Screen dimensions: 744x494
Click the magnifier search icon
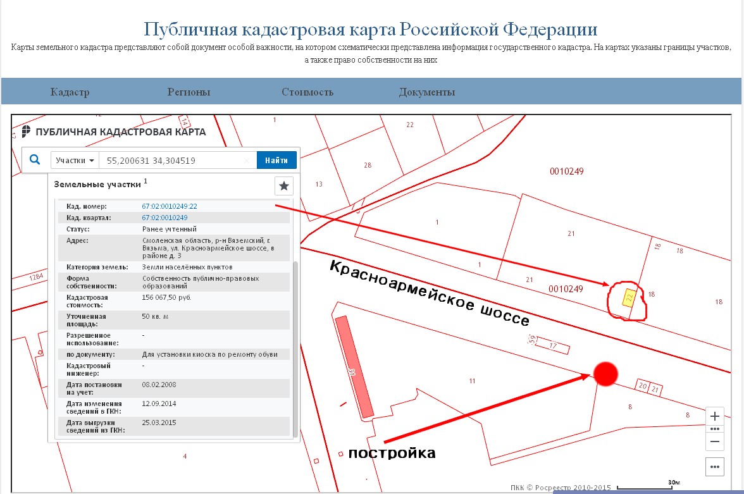click(35, 160)
